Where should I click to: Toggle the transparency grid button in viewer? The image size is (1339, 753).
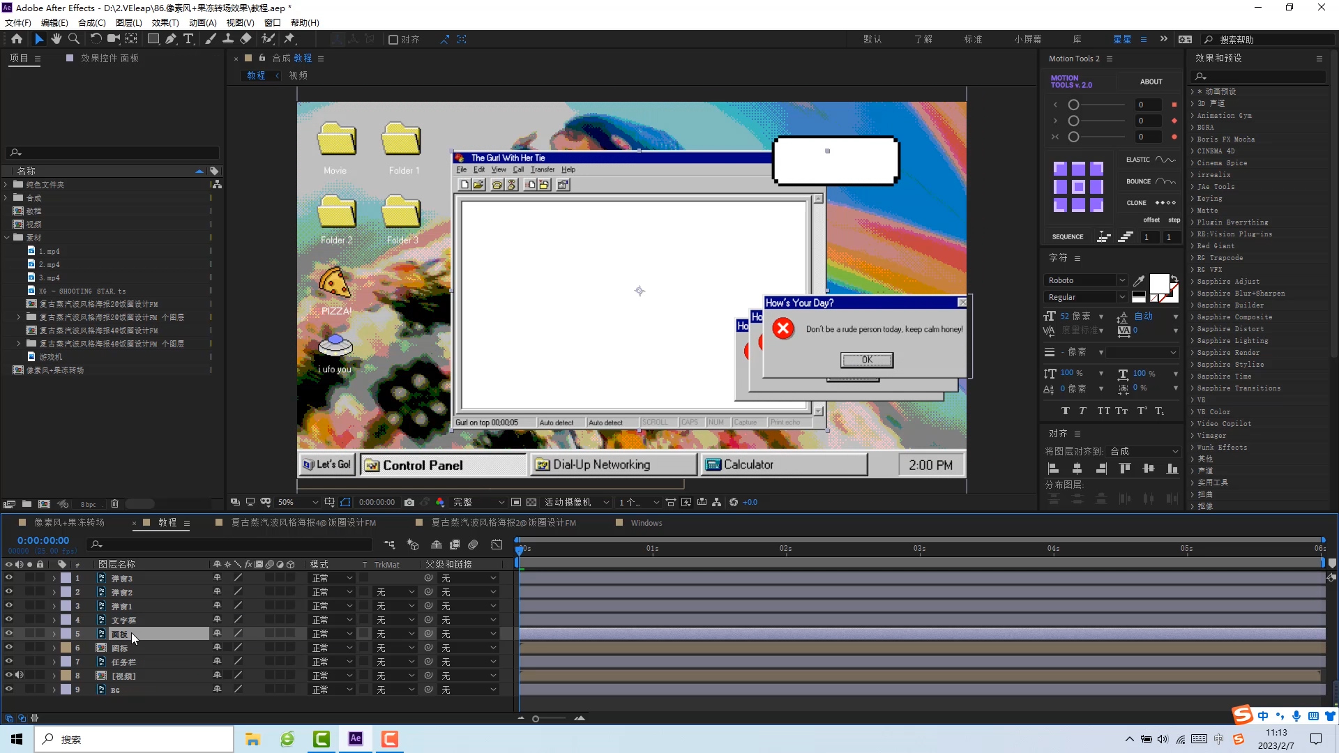click(531, 502)
